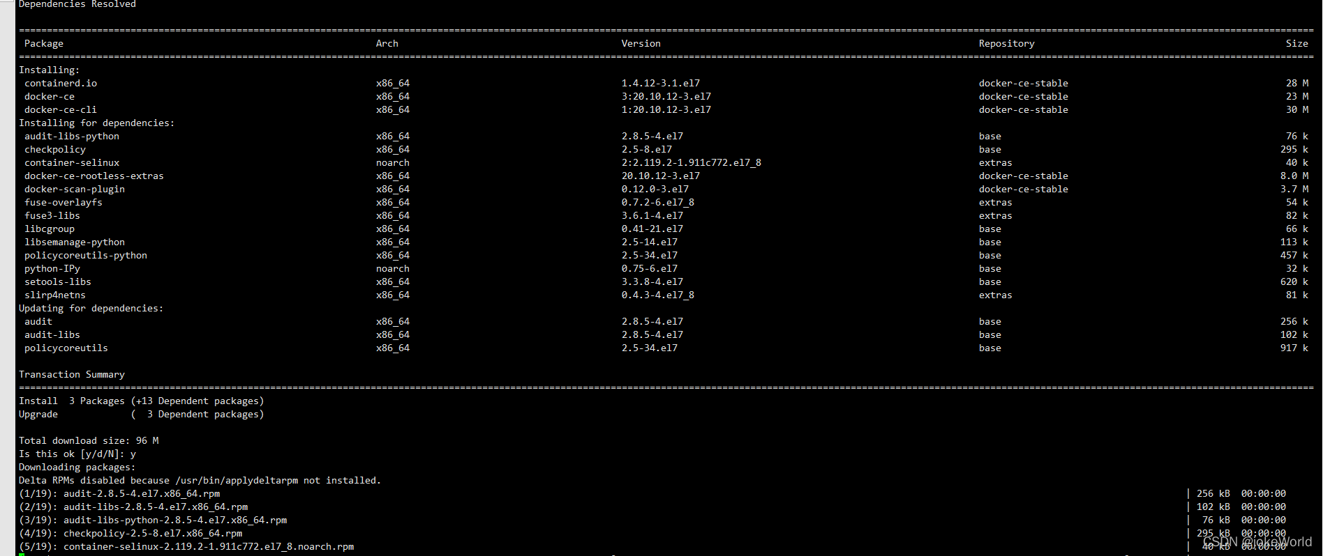
Task: Select extras repository of slirp4netns
Action: click(x=996, y=295)
